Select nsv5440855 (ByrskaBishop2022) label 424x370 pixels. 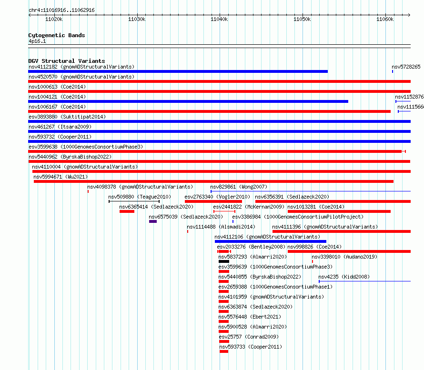point(260,277)
